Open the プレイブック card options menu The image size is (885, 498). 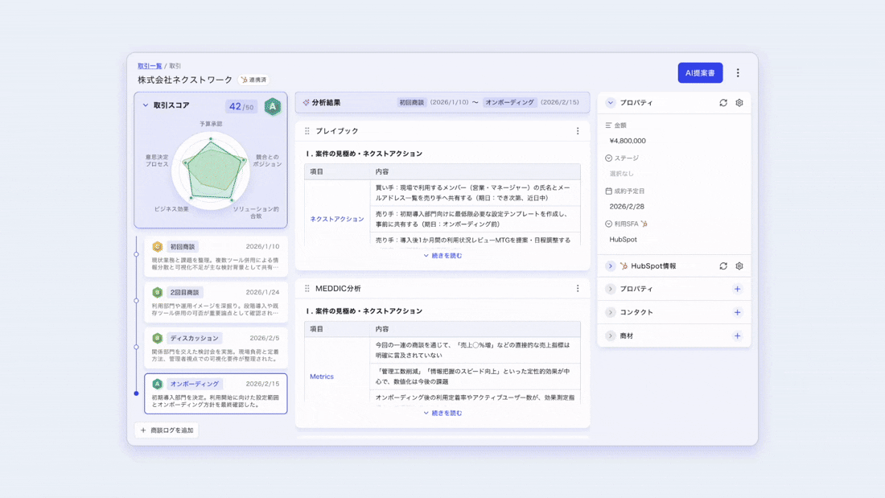[578, 131]
